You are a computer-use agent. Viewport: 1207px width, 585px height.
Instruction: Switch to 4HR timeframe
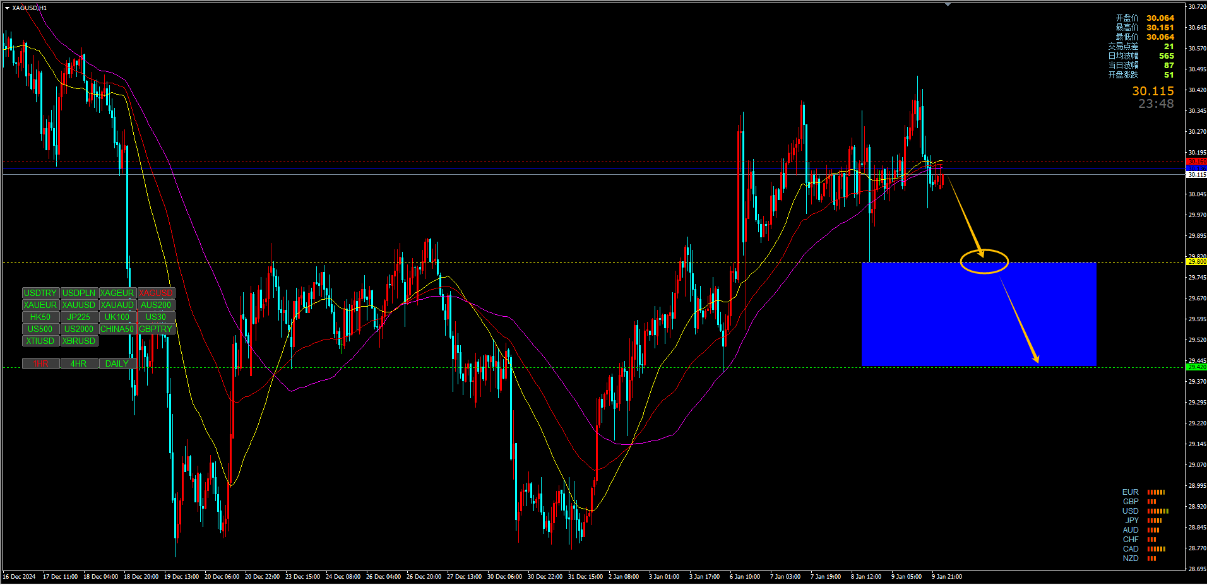79,363
